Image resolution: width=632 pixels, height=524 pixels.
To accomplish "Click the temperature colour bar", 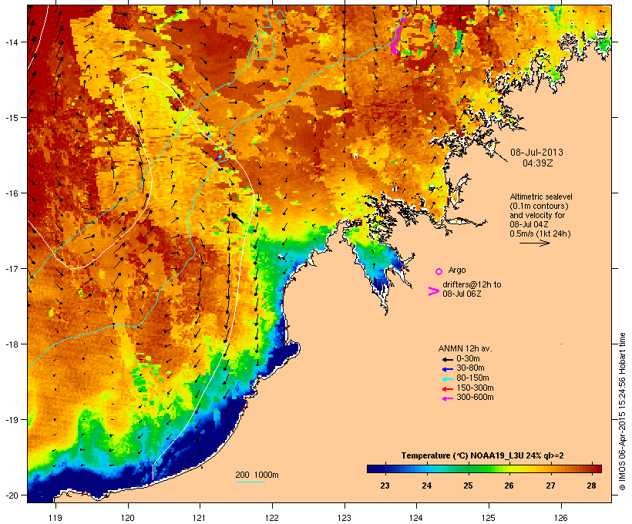I will [484, 469].
